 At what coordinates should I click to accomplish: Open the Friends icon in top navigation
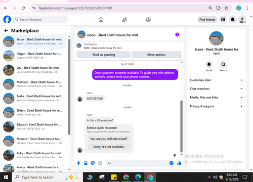pyautogui.click(x=124, y=20)
